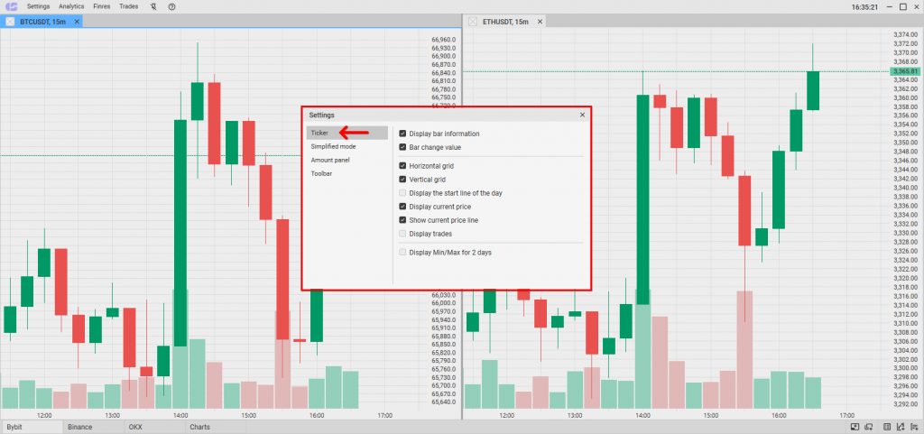924x434 pixels.
Task: Enable the Display trades checkbox
Action: (x=402, y=234)
